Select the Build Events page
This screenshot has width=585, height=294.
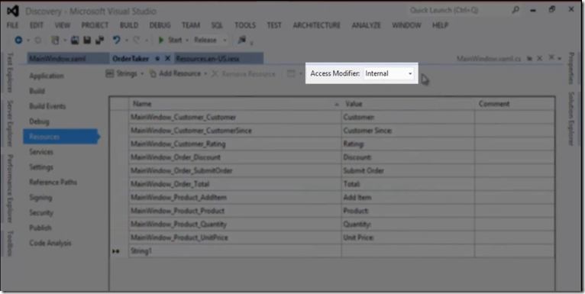tap(47, 106)
